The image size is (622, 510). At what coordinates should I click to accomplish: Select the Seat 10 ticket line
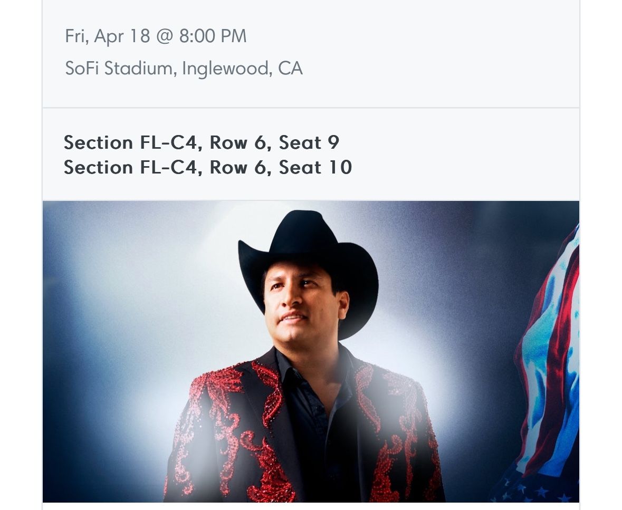pos(208,168)
